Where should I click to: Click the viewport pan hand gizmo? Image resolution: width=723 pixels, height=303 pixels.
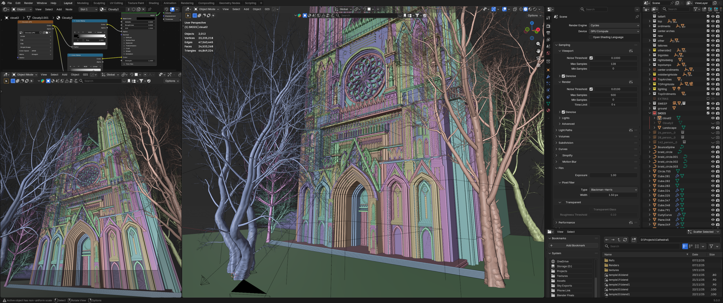pos(538,51)
